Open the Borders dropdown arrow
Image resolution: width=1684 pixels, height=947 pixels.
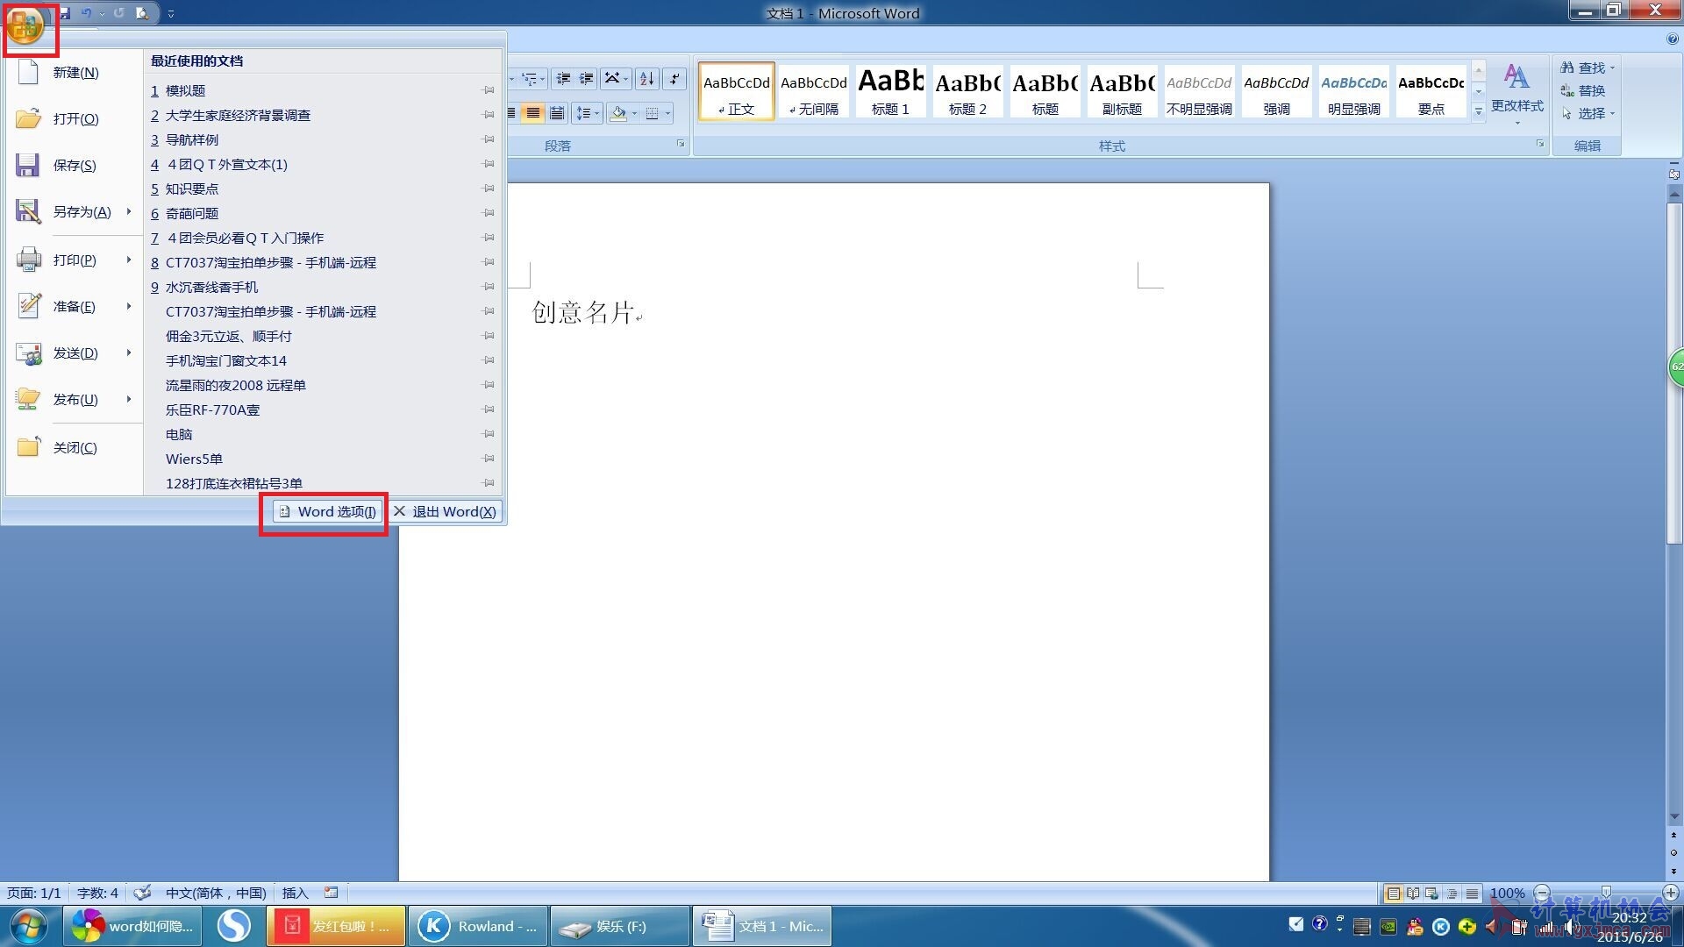668,114
